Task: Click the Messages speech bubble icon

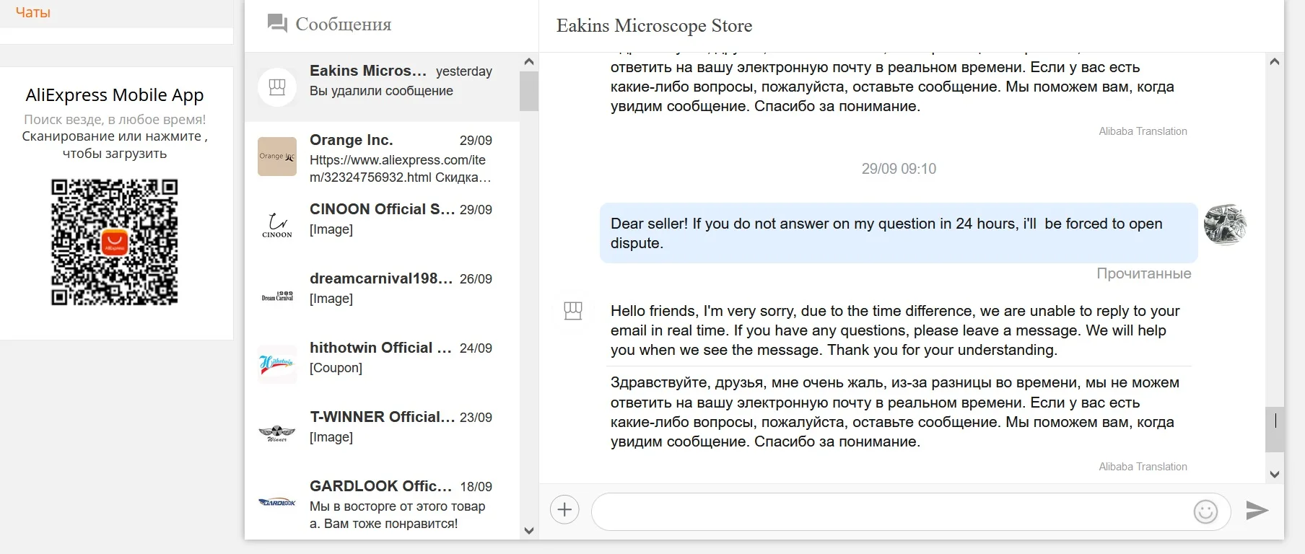Action: [277, 24]
